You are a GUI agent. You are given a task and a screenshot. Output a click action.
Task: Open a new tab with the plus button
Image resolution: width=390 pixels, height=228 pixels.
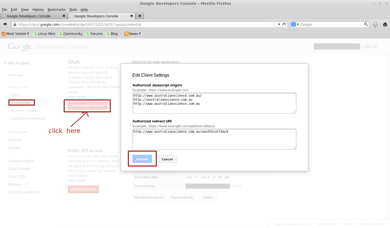click(140, 16)
